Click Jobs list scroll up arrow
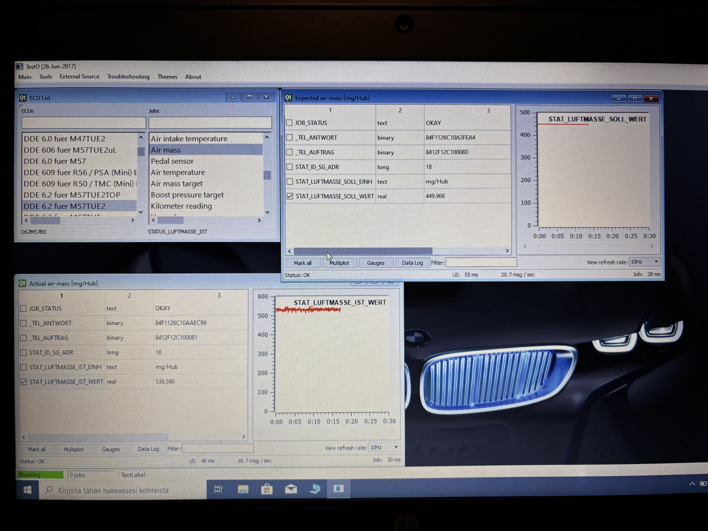 click(267, 137)
